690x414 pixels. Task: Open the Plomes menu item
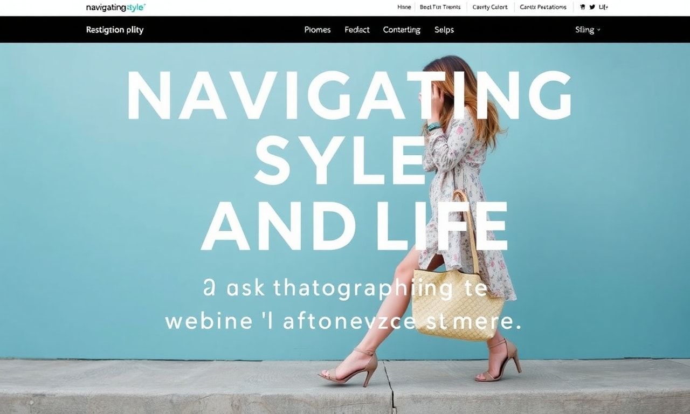318,30
